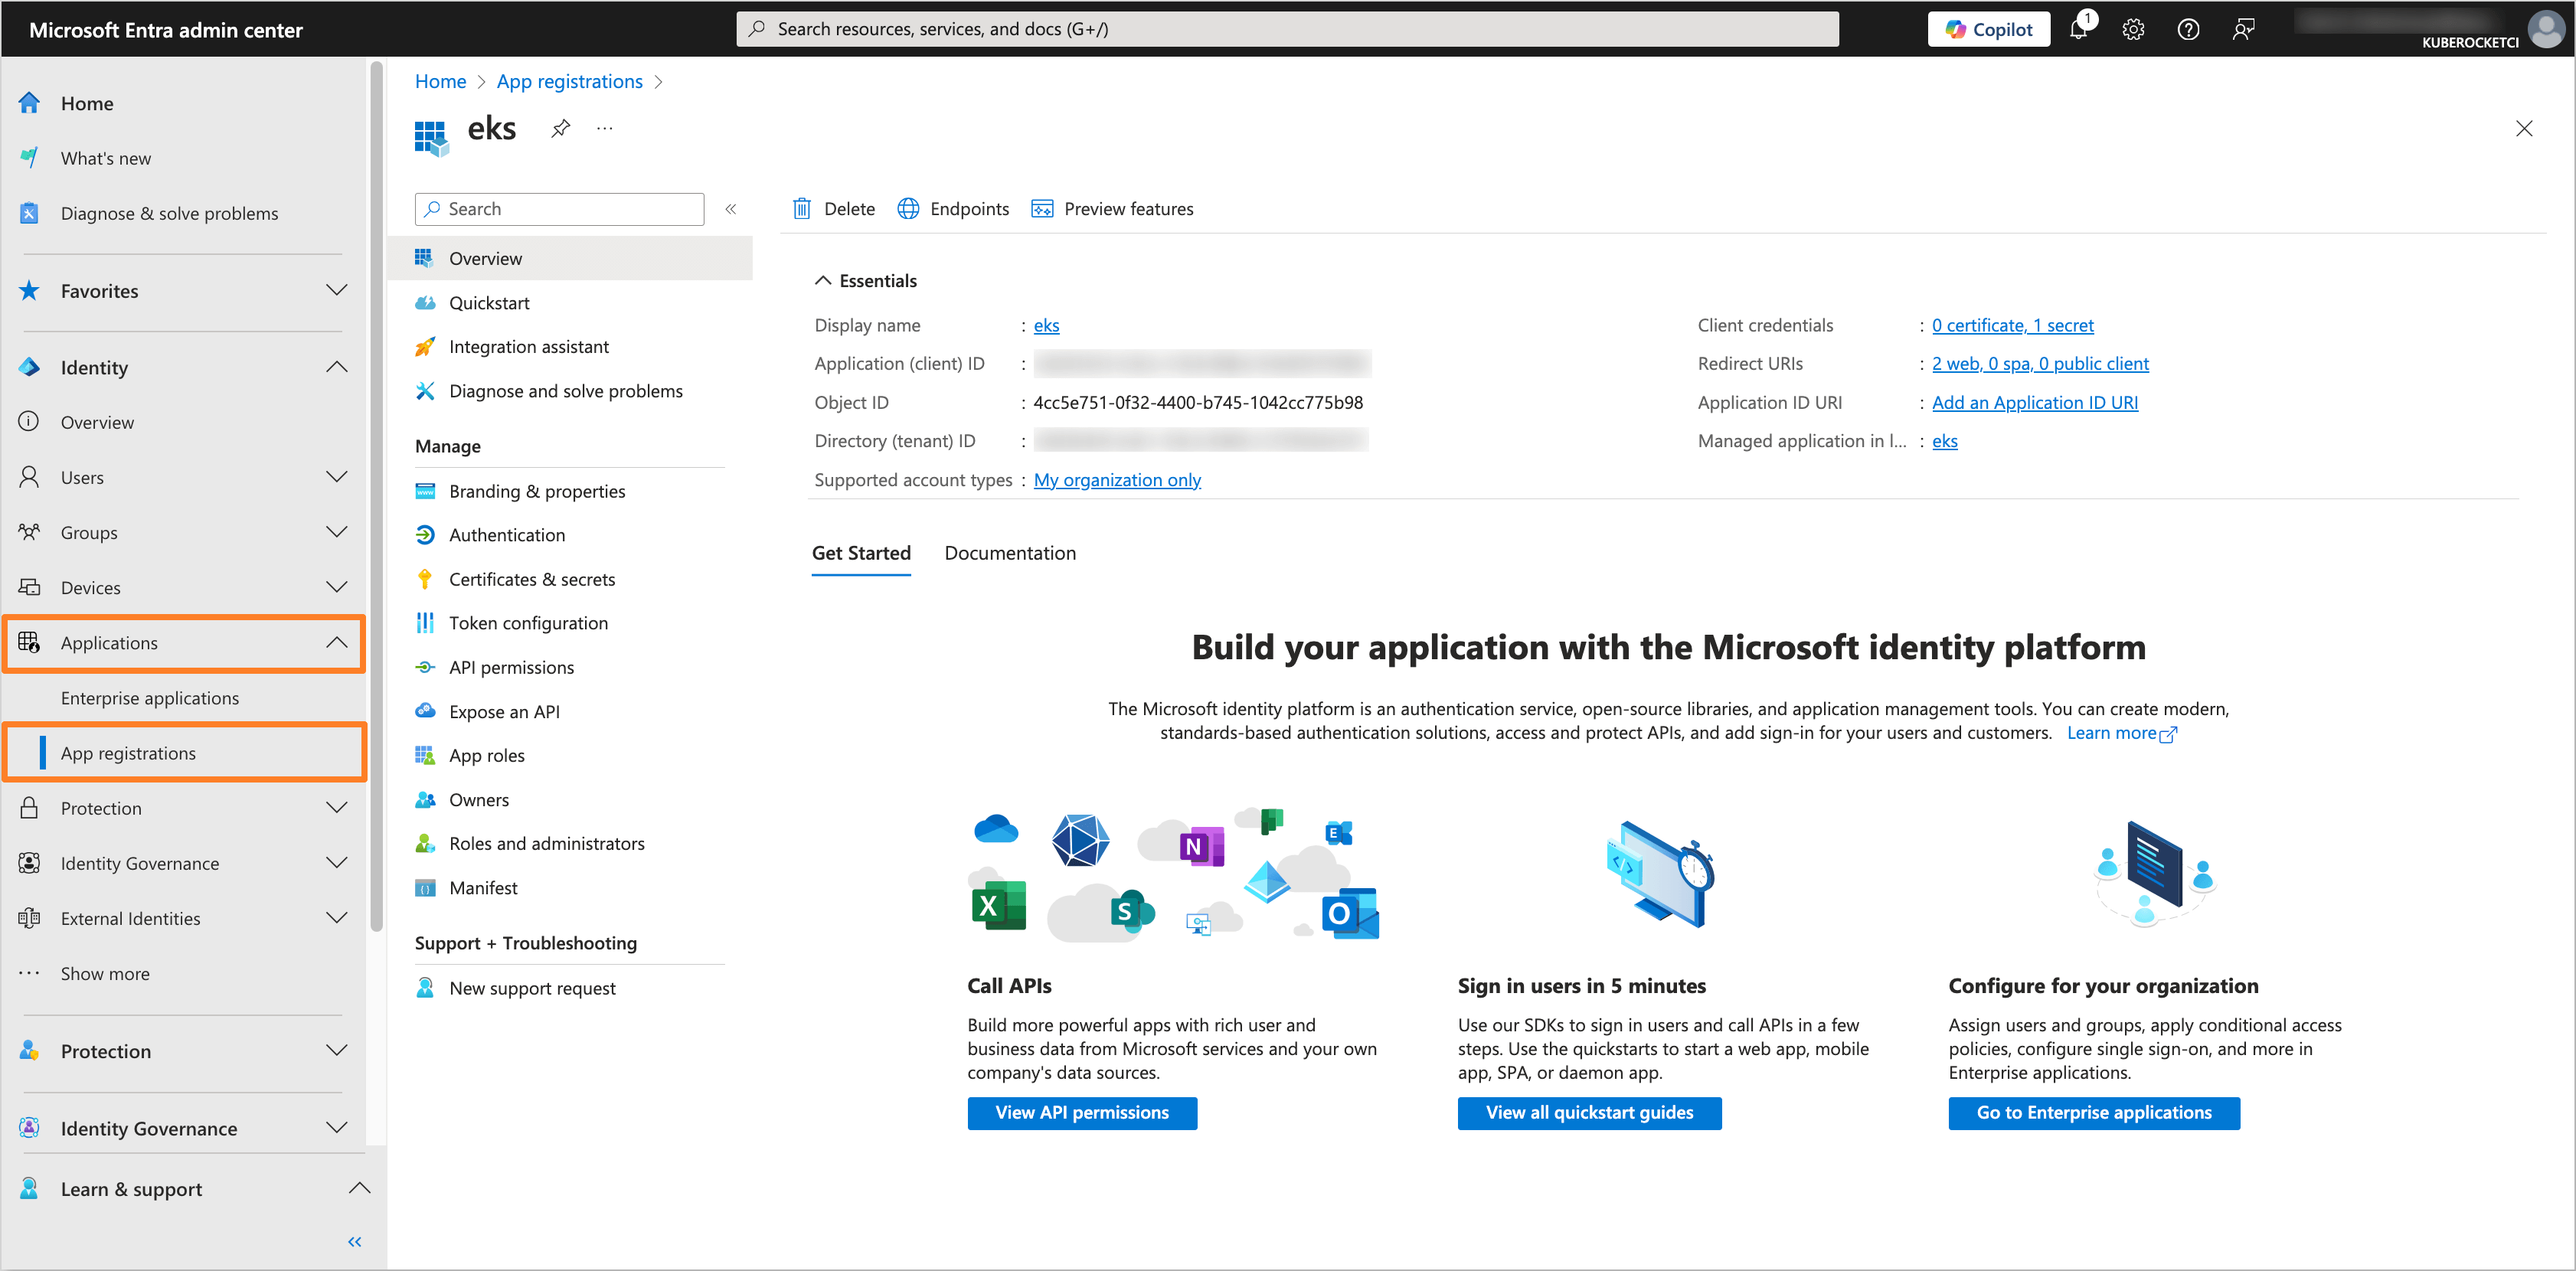Go to Home in left navigation
The image size is (2576, 1271).
click(87, 103)
